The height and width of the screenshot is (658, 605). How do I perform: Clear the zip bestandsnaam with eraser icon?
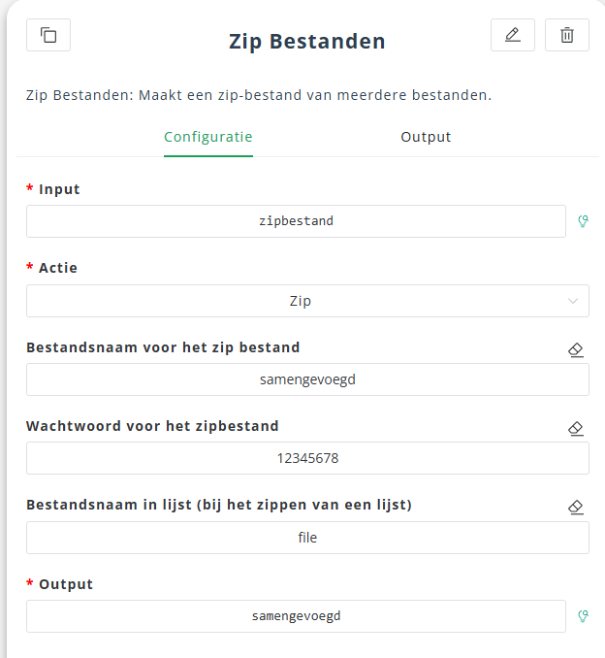[x=576, y=349]
